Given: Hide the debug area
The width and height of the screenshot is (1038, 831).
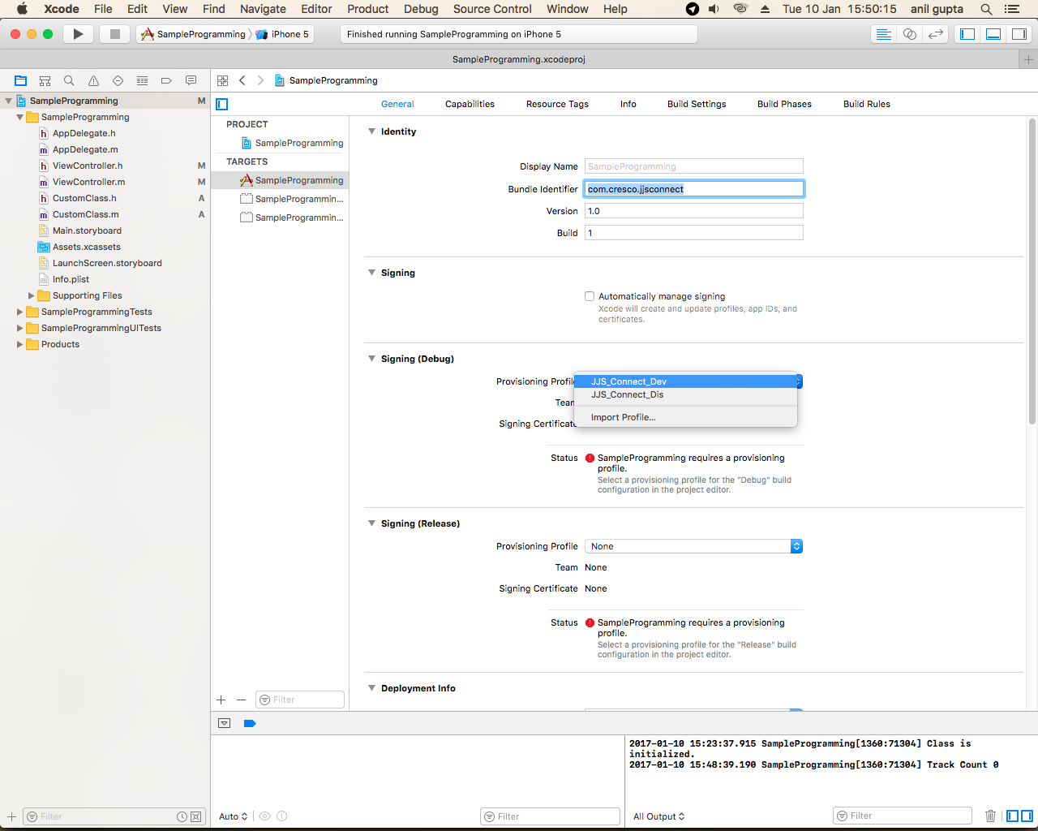Looking at the screenshot, I should (225, 723).
